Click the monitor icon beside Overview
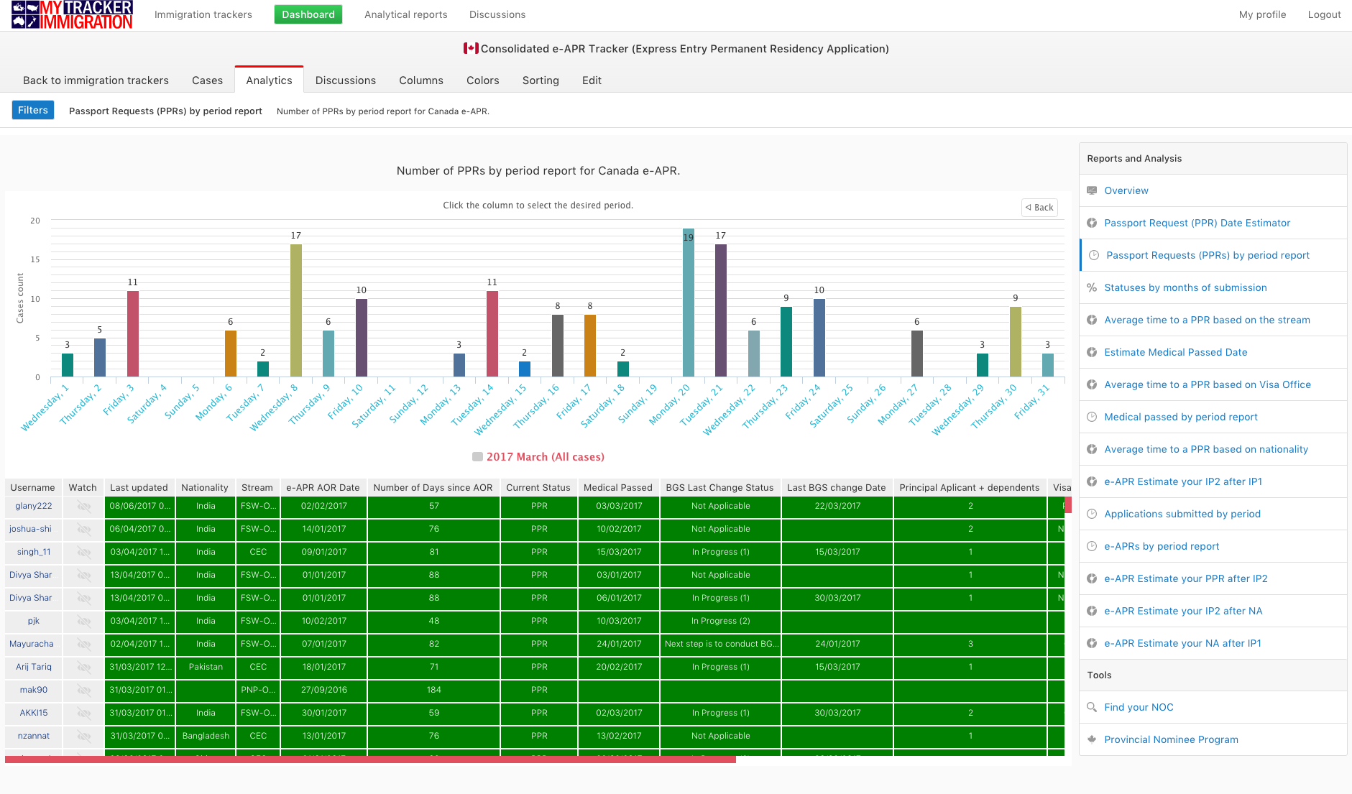This screenshot has width=1352, height=794. (x=1092, y=190)
